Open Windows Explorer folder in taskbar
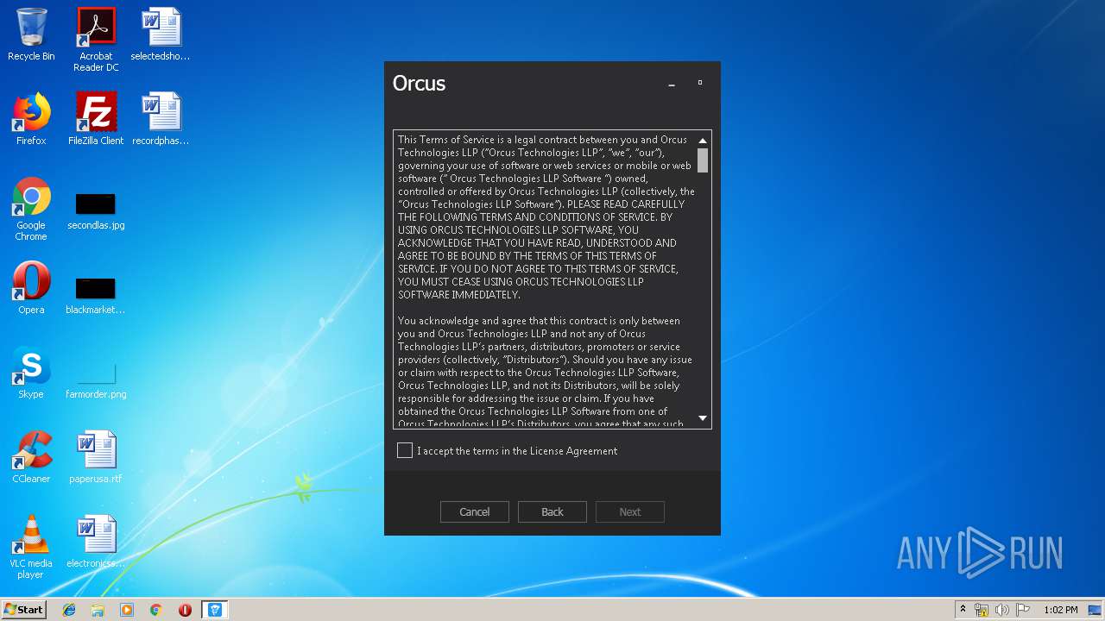This screenshot has height=621, width=1105. click(x=98, y=610)
